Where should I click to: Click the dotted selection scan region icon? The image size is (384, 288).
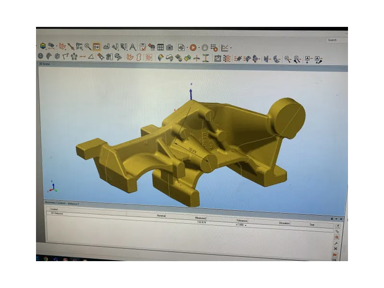click(x=149, y=58)
